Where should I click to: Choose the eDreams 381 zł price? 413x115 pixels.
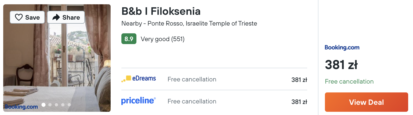coord(299,80)
